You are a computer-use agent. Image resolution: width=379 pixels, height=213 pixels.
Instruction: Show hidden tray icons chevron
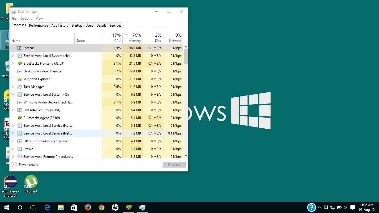(319, 207)
